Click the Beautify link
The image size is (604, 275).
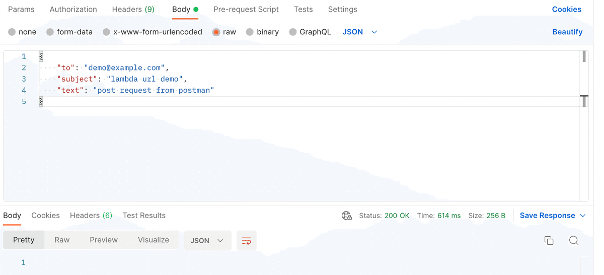pyautogui.click(x=567, y=32)
